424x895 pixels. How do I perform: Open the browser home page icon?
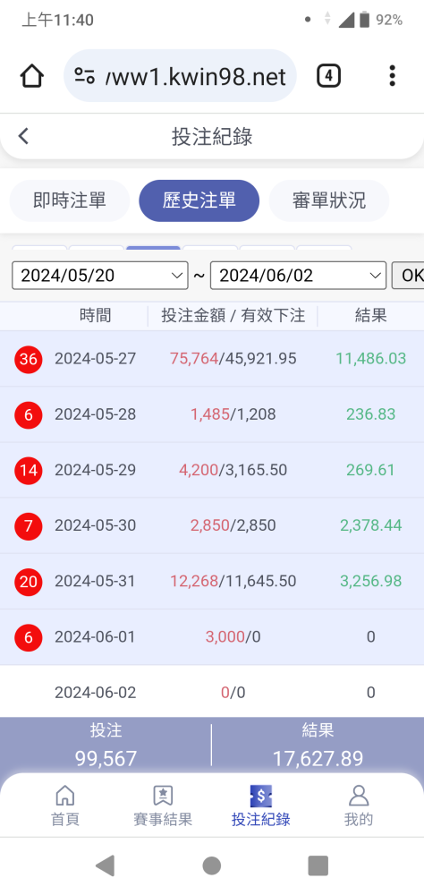31,75
